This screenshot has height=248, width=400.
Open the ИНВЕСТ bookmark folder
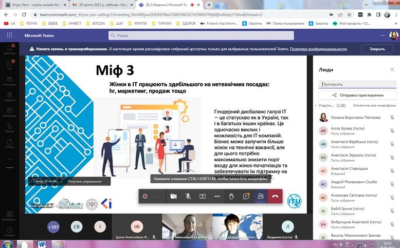click(x=72, y=24)
